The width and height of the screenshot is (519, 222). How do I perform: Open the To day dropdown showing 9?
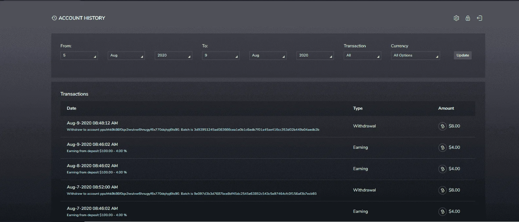(x=221, y=55)
